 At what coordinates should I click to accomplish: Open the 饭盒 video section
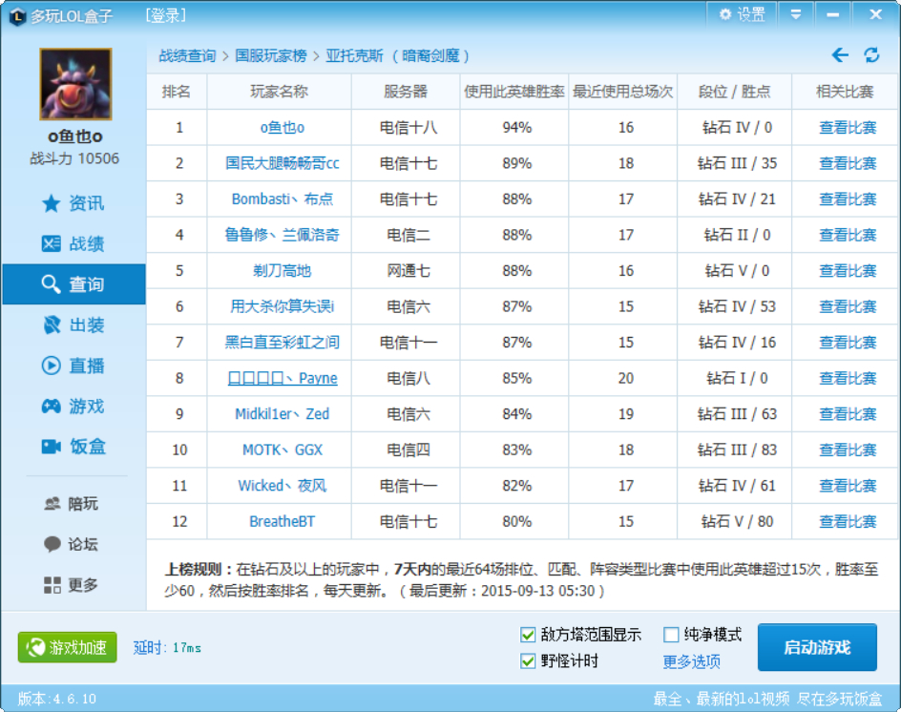click(x=73, y=447)
